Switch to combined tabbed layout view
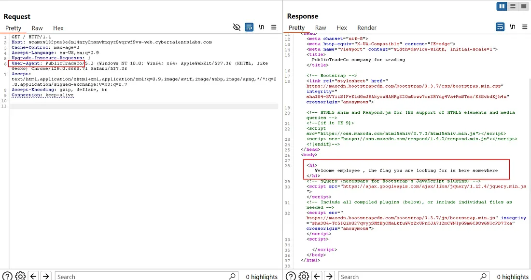The width and height of the screenshot is (531, 280). [x=524, y=6]
